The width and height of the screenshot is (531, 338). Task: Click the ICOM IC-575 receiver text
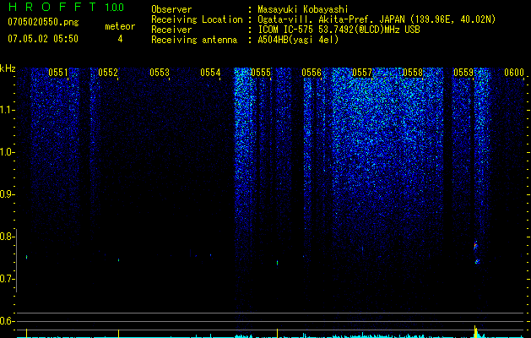339,30
